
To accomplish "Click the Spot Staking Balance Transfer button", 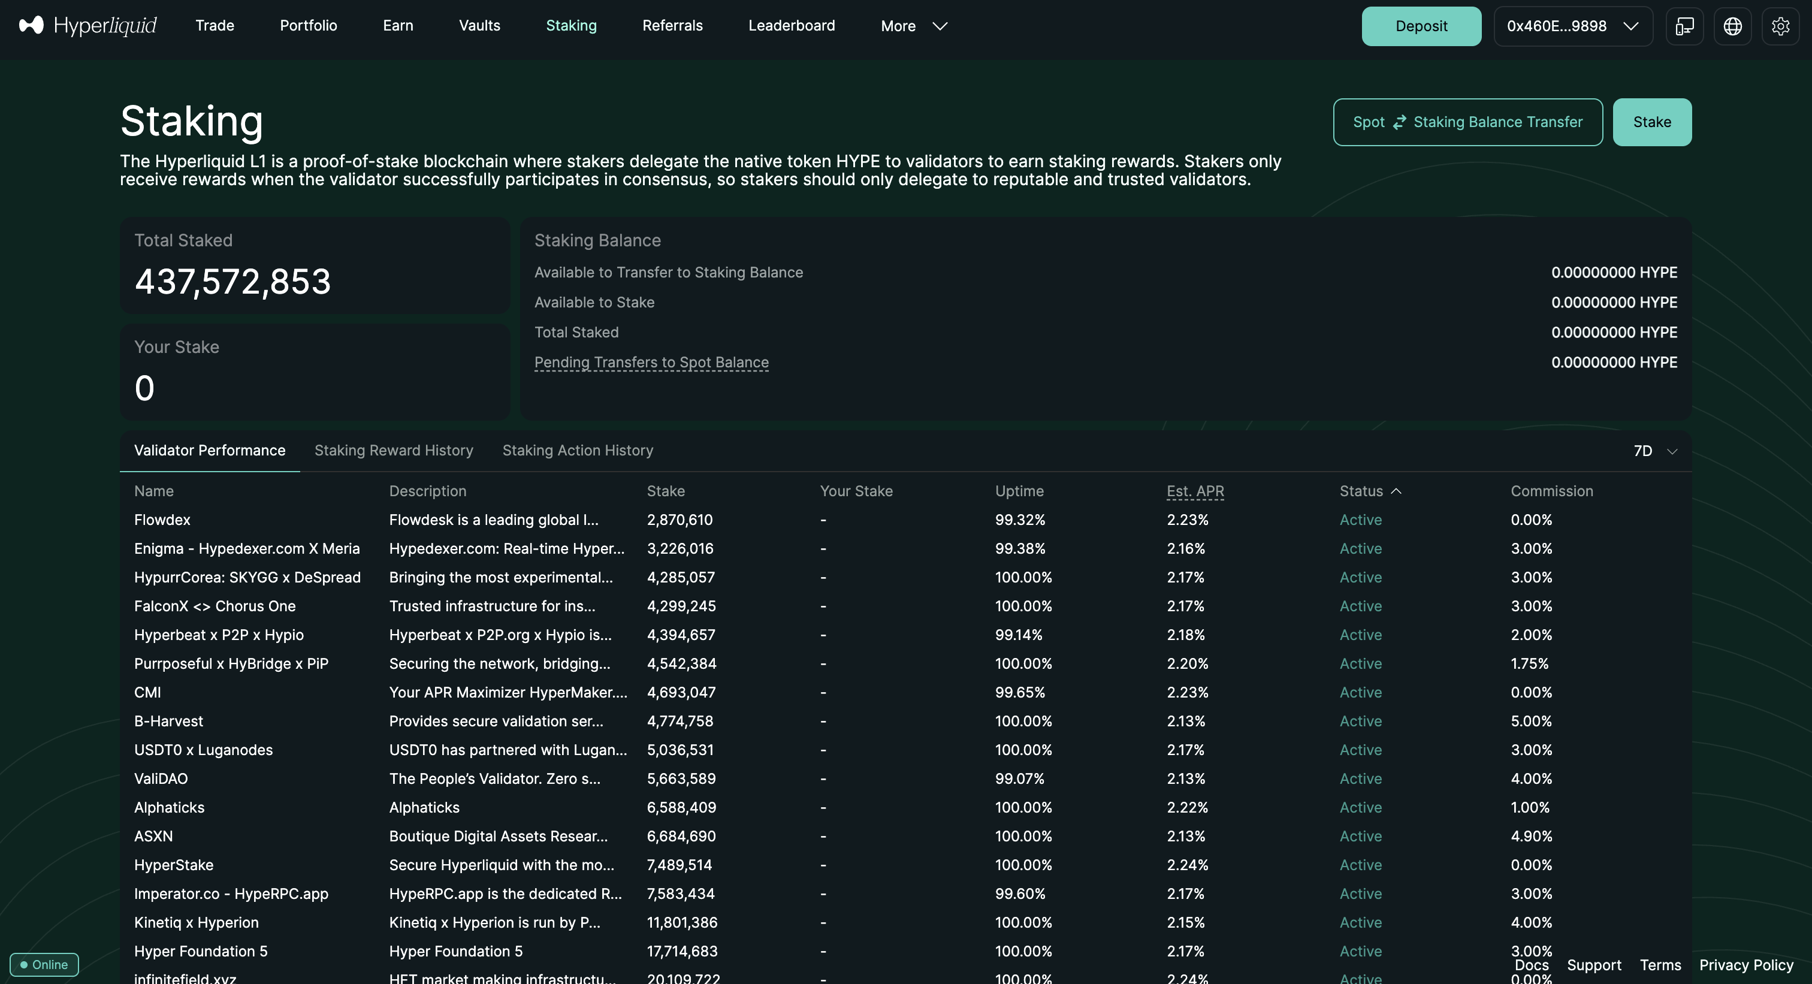I will tap(1467, 122).
